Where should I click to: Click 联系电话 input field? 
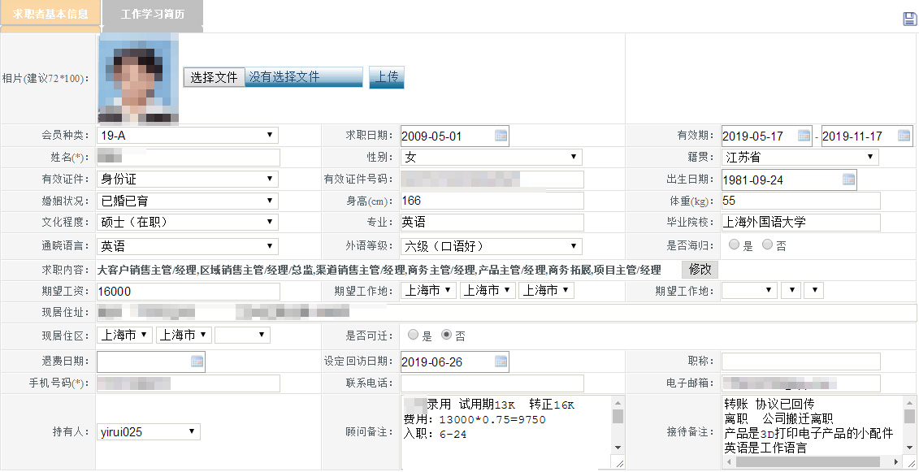[x=492, y=383]
